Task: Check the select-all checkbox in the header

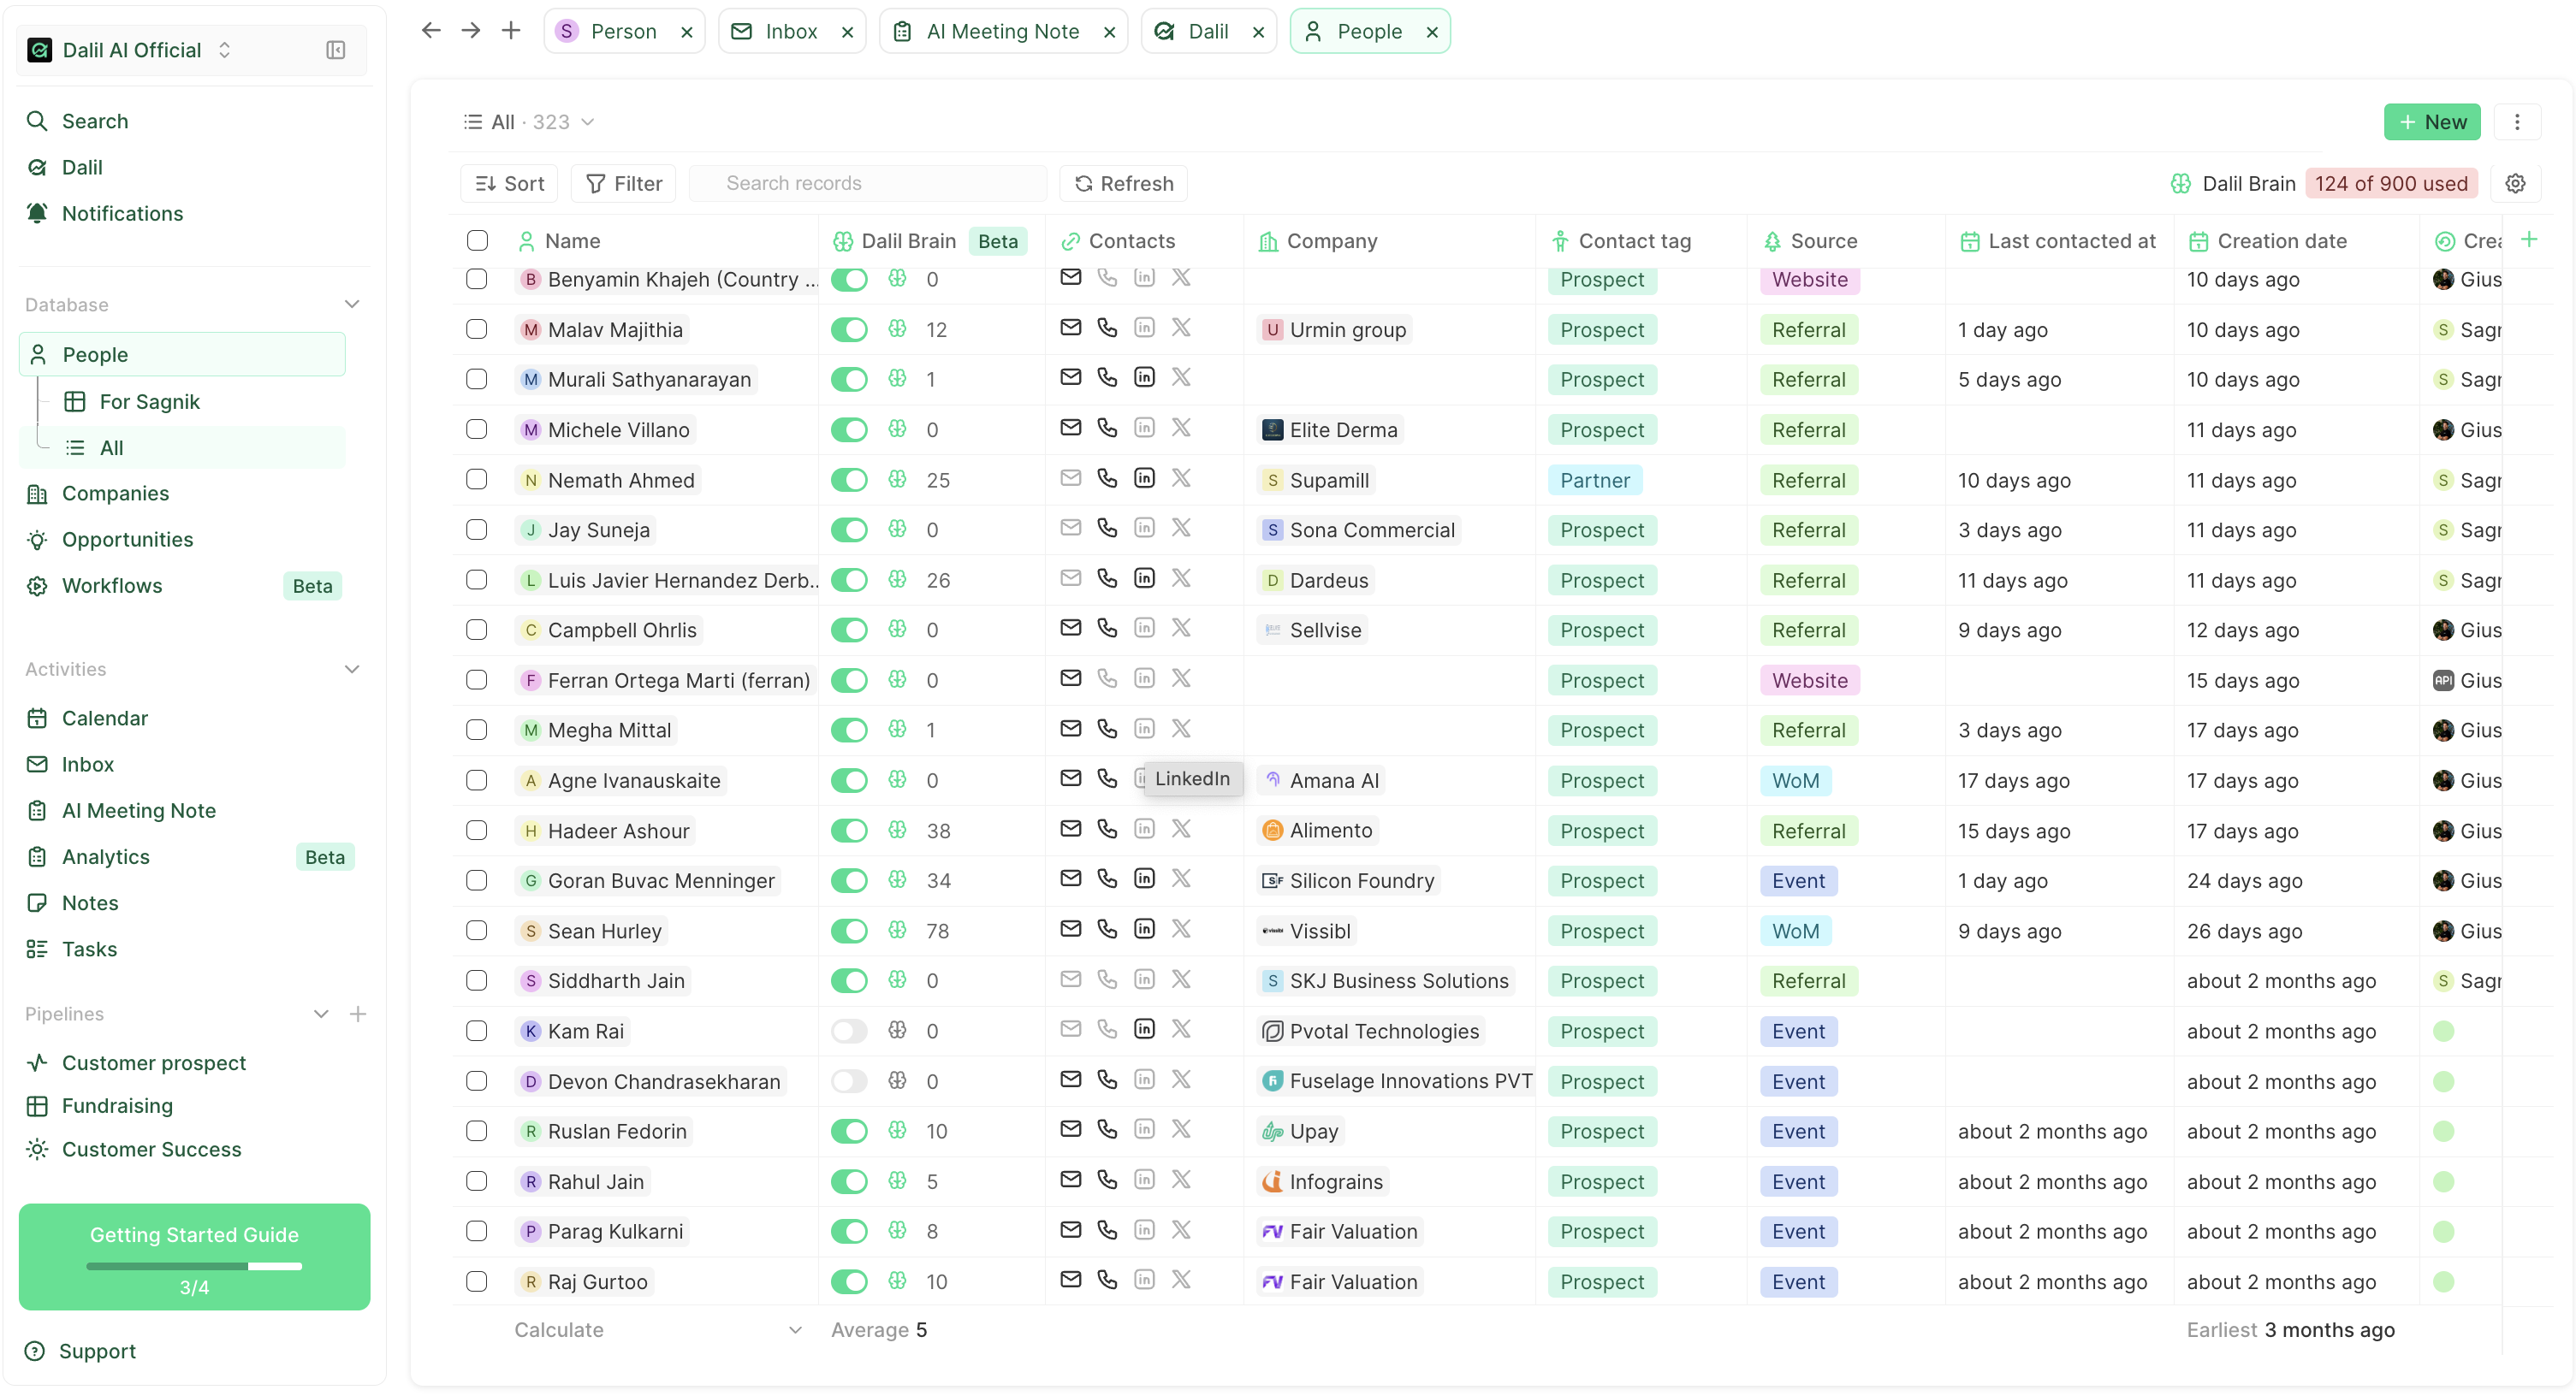Action: (477, 240)
